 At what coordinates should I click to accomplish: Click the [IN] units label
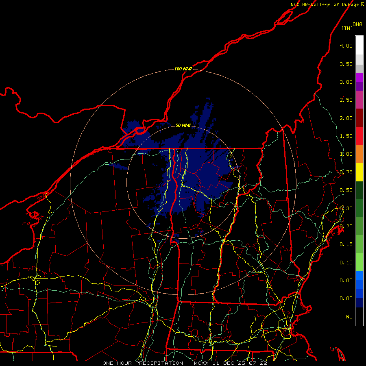coord(347,28)
